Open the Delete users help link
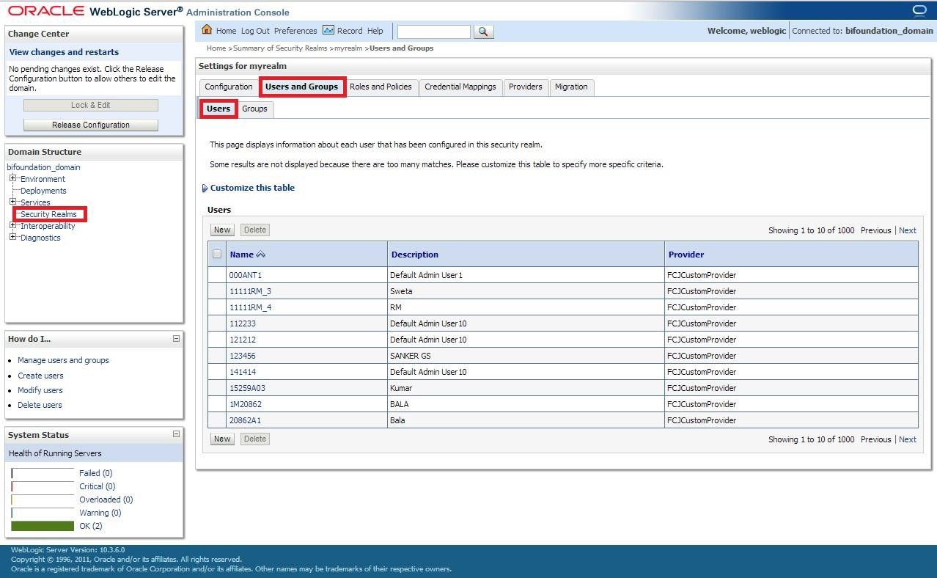Image resolution: width=937 pixels, height=578 pixels. [40, 405]
